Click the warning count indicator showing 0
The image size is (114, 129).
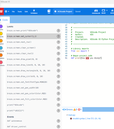tap(75, 109)
